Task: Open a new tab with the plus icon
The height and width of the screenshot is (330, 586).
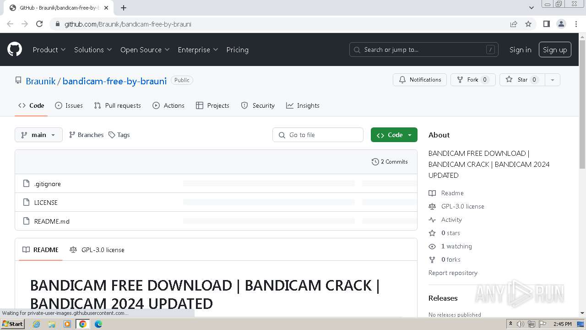Action: (124, 8)
